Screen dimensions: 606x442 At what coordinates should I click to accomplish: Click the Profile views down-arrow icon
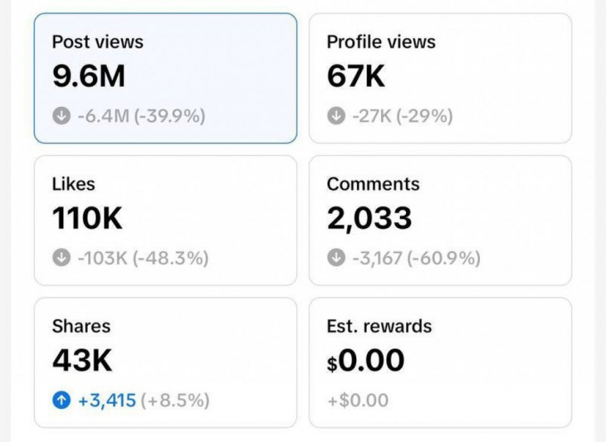336,116
